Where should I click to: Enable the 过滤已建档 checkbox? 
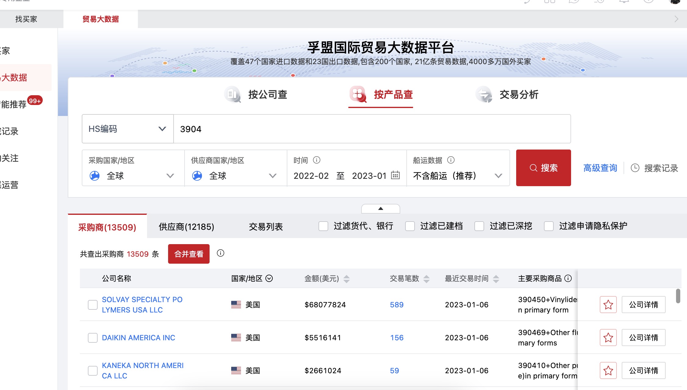(x=410, y=226)
